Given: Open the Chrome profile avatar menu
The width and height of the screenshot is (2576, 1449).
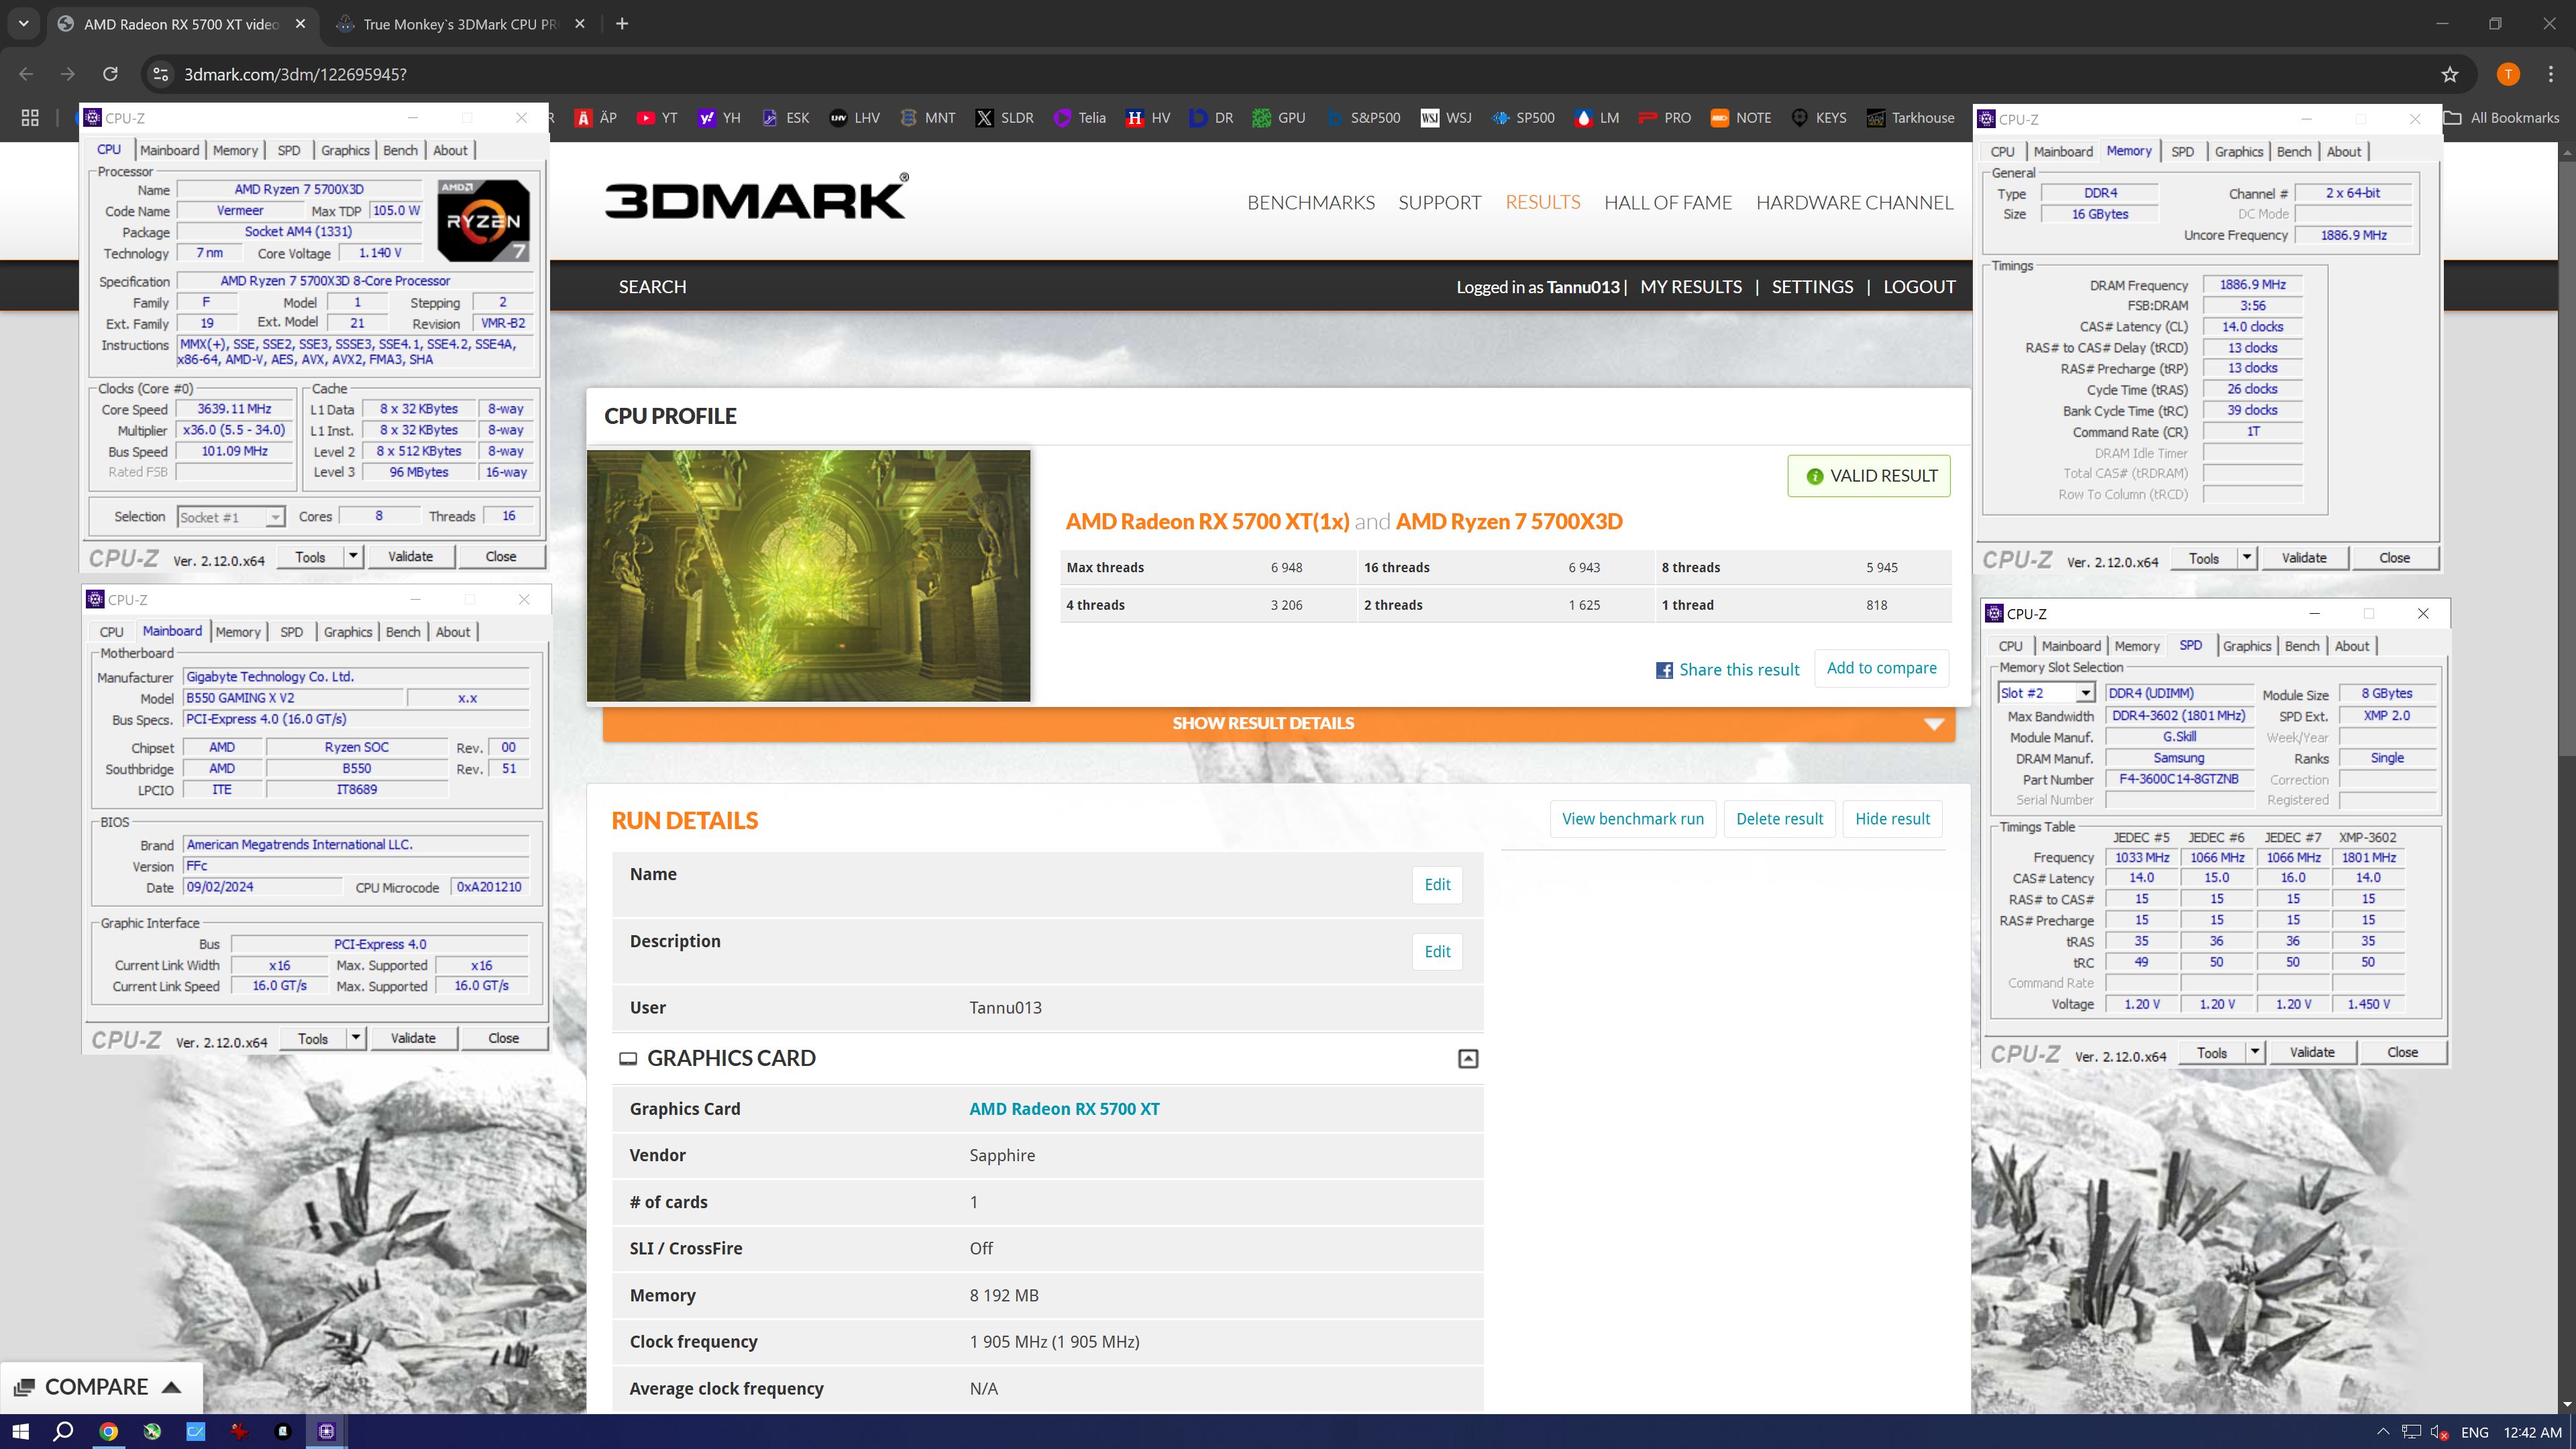Looking at the screenshot, I should pyautogui.click(x=2508, y=74).
